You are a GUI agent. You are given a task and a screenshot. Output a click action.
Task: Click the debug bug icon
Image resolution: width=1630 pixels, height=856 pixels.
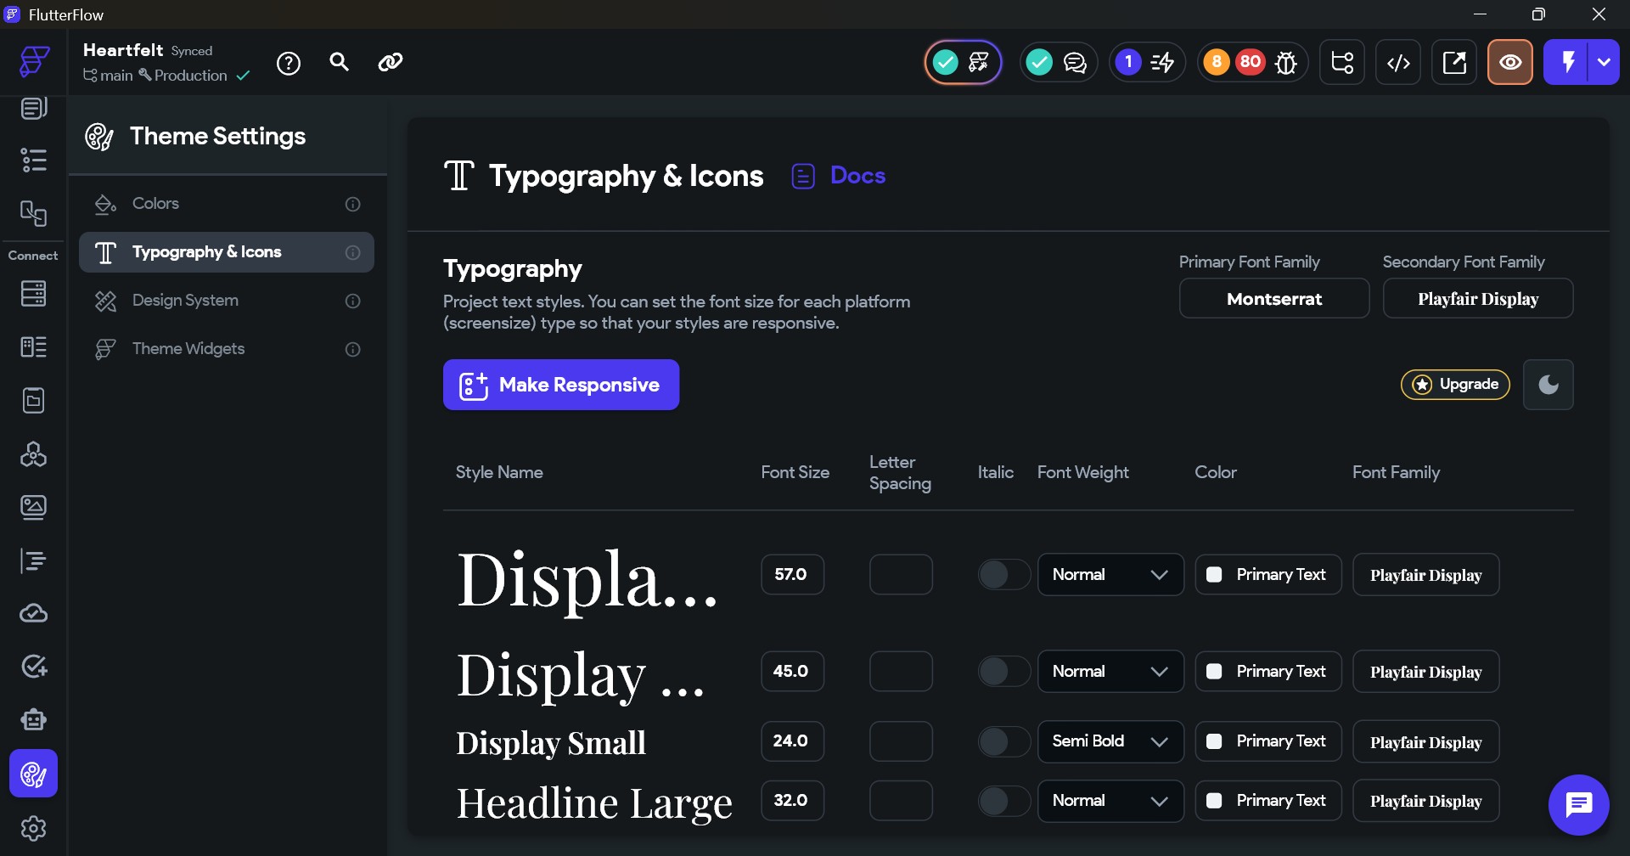[1286, 63]
